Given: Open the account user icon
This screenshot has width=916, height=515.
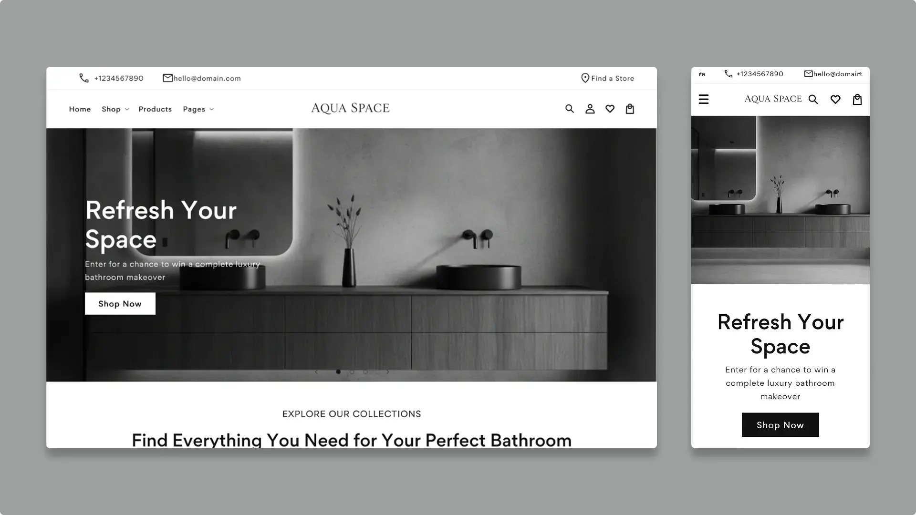Looking at the screenshot, I should 590,109.
